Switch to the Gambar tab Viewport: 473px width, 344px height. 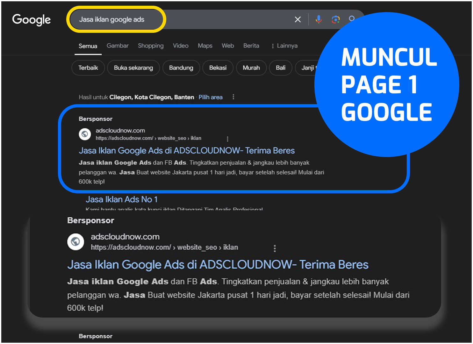coord(118,46)
